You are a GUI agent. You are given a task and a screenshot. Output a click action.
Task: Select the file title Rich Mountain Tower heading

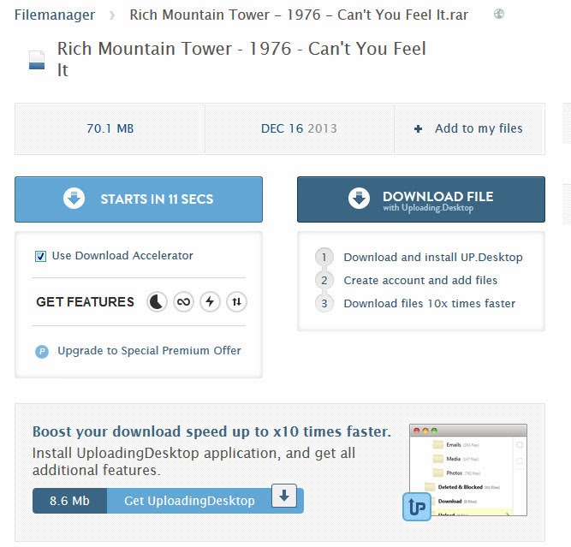coord(241,59)
